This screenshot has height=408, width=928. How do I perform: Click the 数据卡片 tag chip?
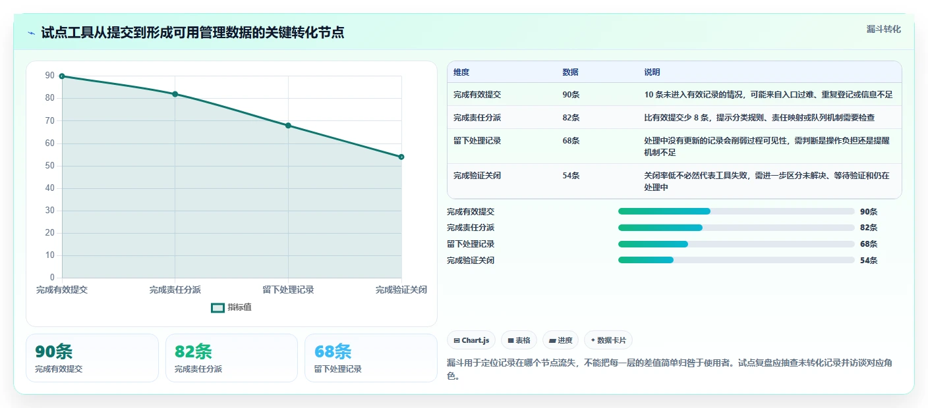608,340
